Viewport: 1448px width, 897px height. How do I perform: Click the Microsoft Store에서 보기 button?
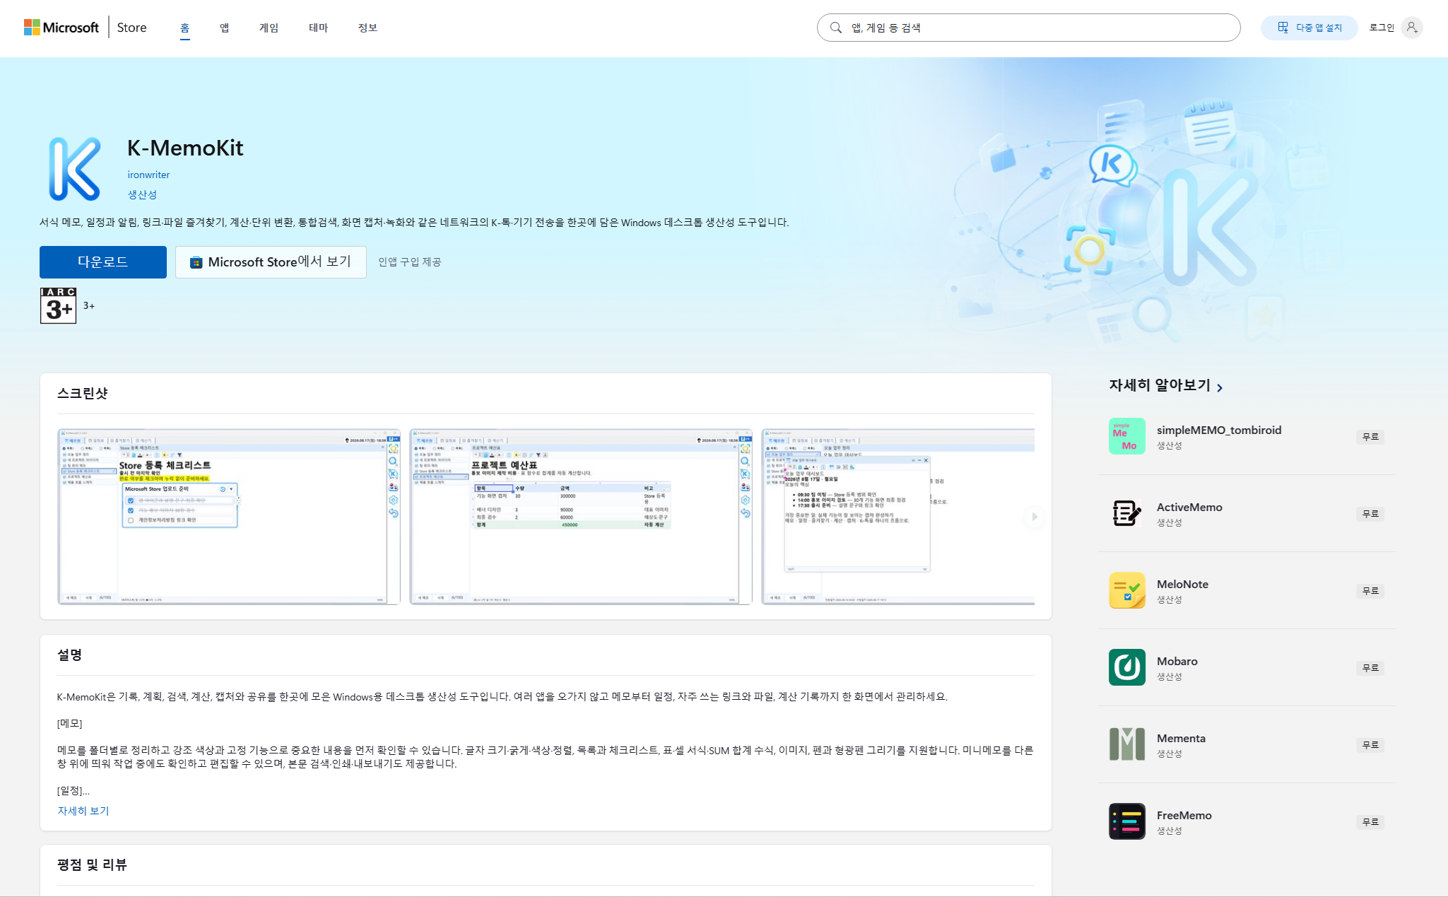click(x=271, y=262)
